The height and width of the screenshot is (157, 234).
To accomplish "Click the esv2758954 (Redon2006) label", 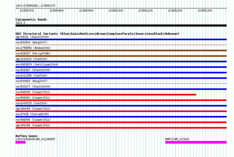I will [33, 48].
